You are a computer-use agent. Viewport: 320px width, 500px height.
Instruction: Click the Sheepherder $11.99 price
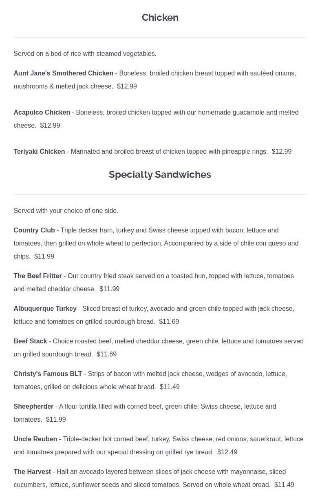pos(56,420)
